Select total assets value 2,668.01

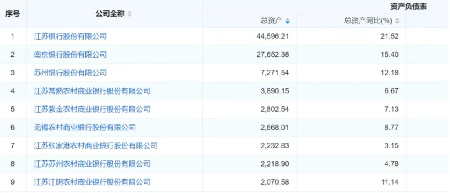click(x=275, y=127)
